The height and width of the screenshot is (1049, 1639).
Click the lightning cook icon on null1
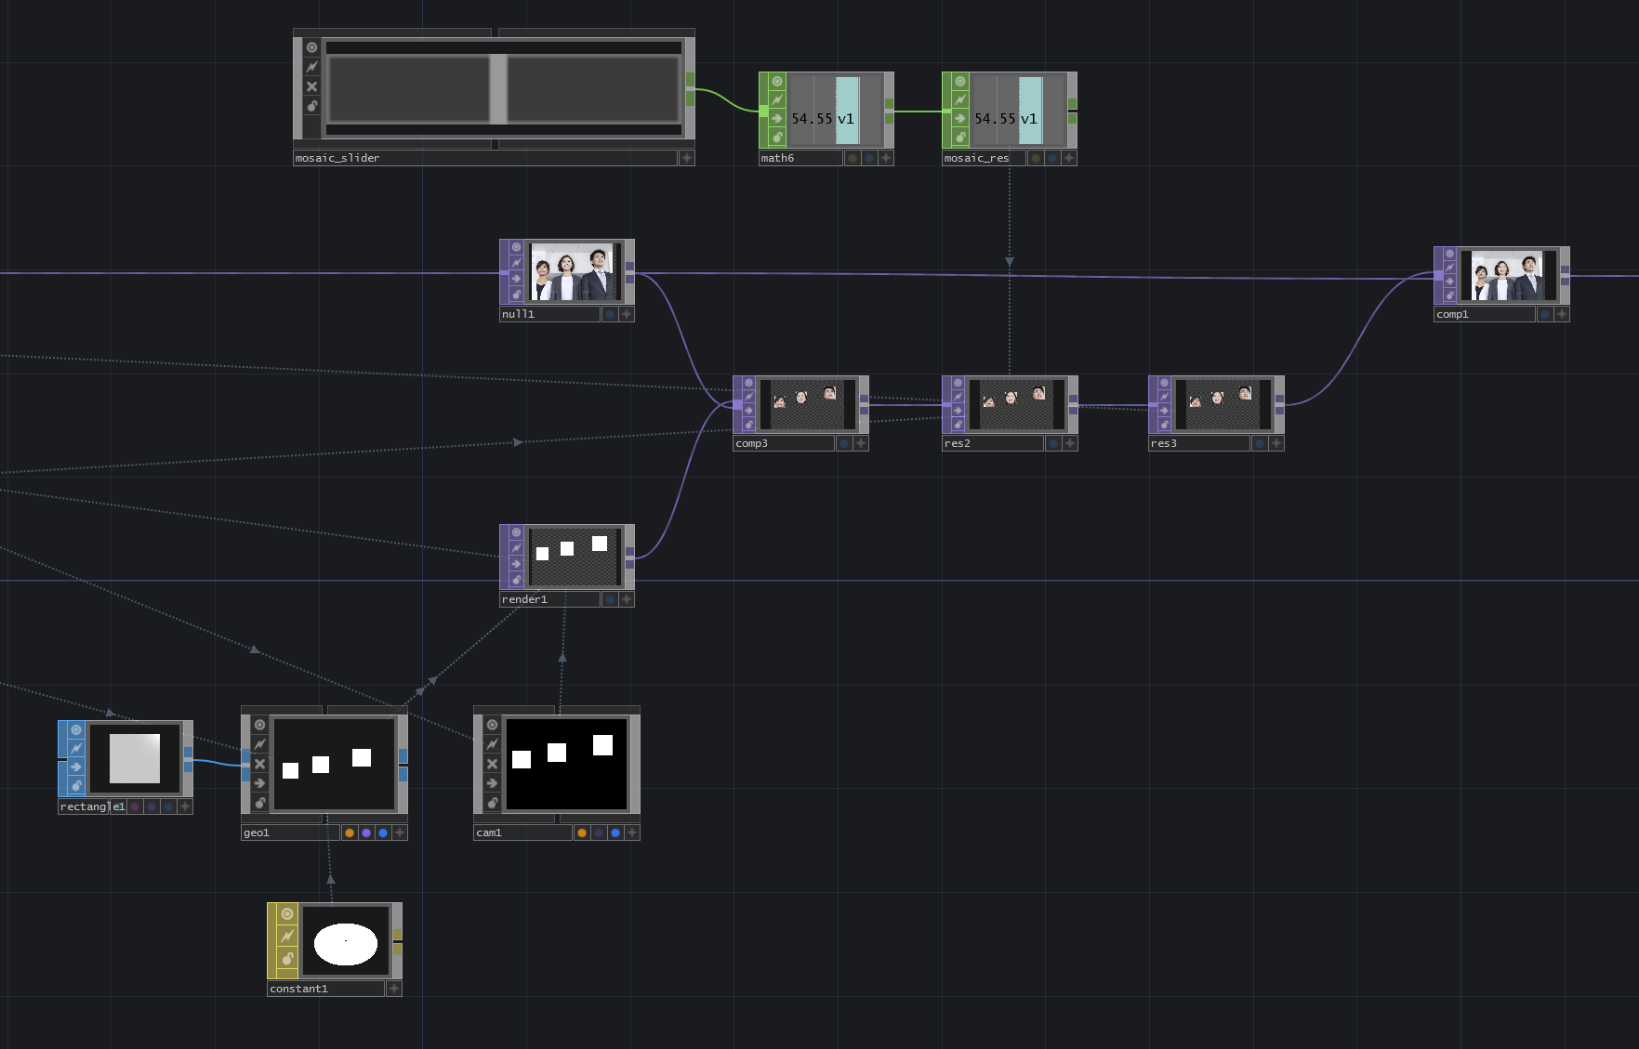tap(517, 262)
